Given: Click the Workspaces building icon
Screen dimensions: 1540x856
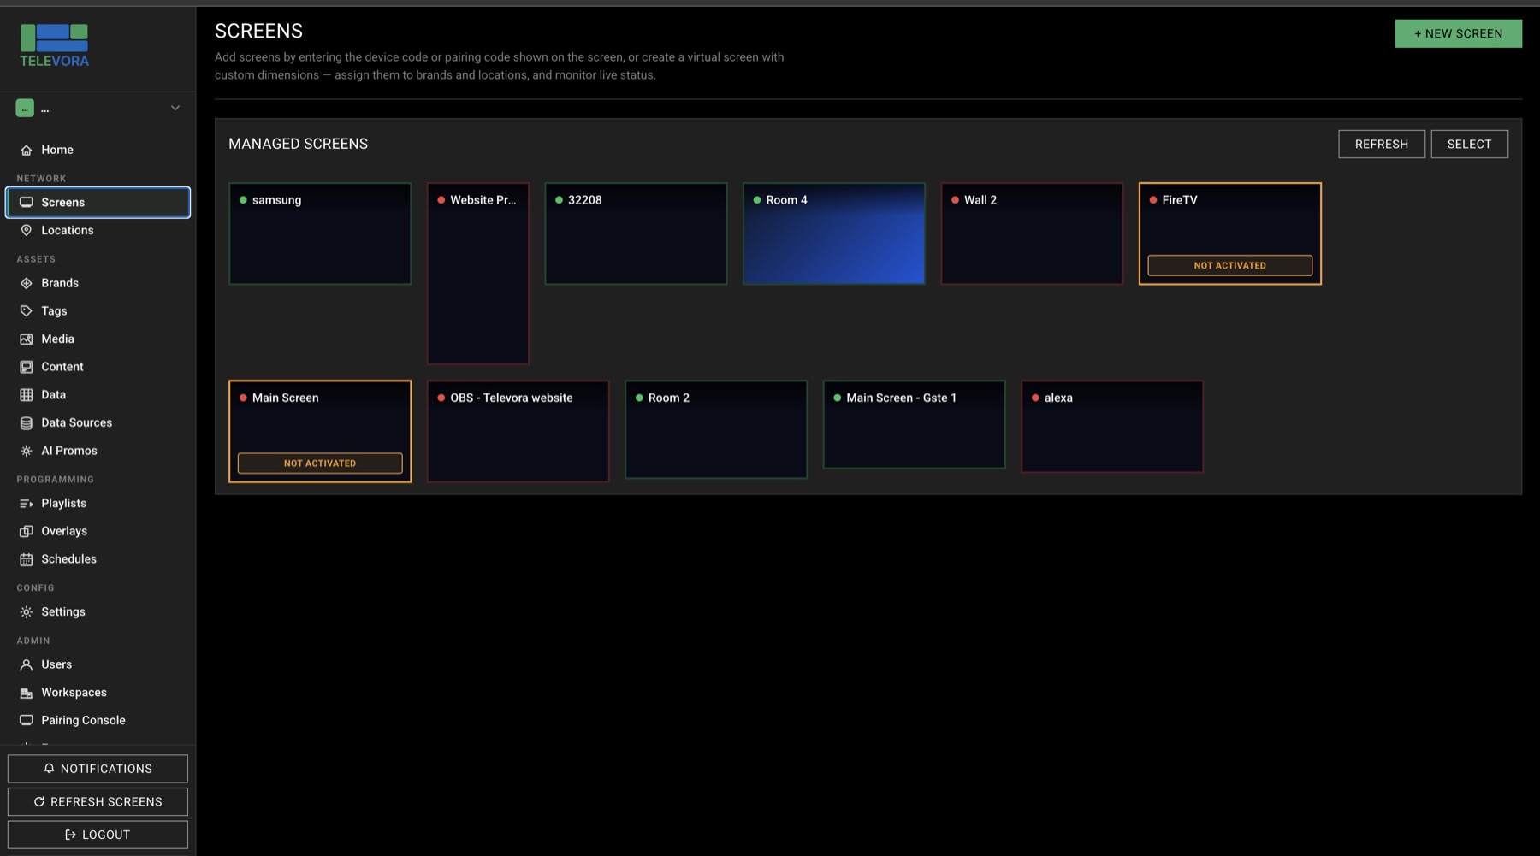Looking at the screenshot, I should point(27,693).
